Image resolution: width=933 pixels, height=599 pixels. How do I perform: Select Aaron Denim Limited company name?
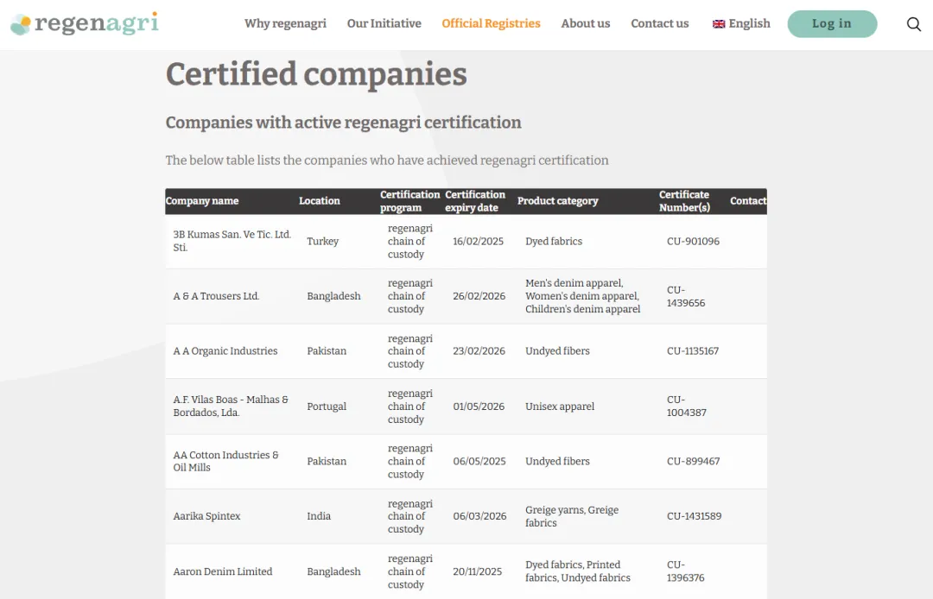coord(223,571)
